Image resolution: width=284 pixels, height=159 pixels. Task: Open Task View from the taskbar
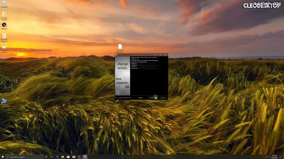52,157
